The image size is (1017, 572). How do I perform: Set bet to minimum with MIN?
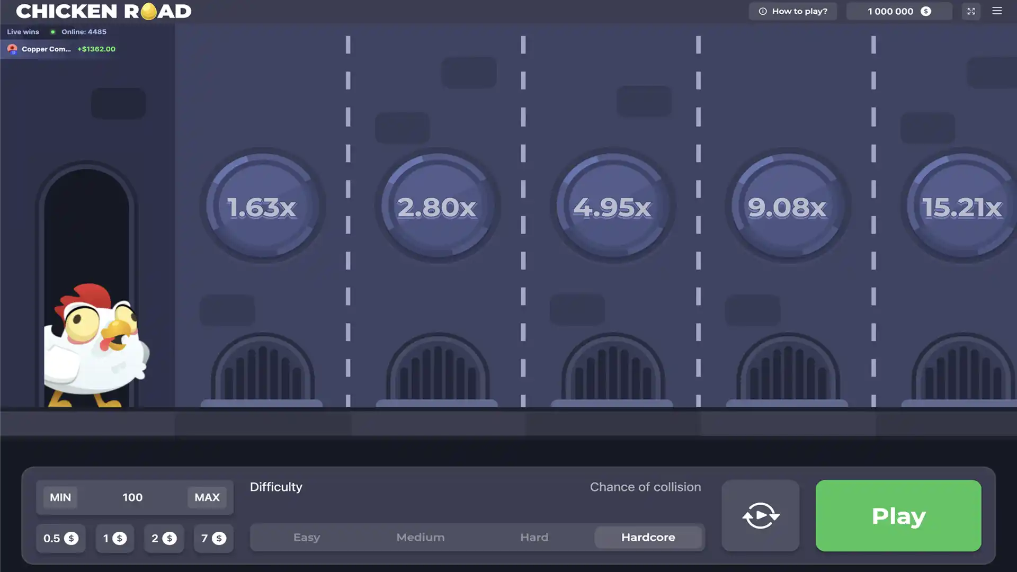click(60, 497)
